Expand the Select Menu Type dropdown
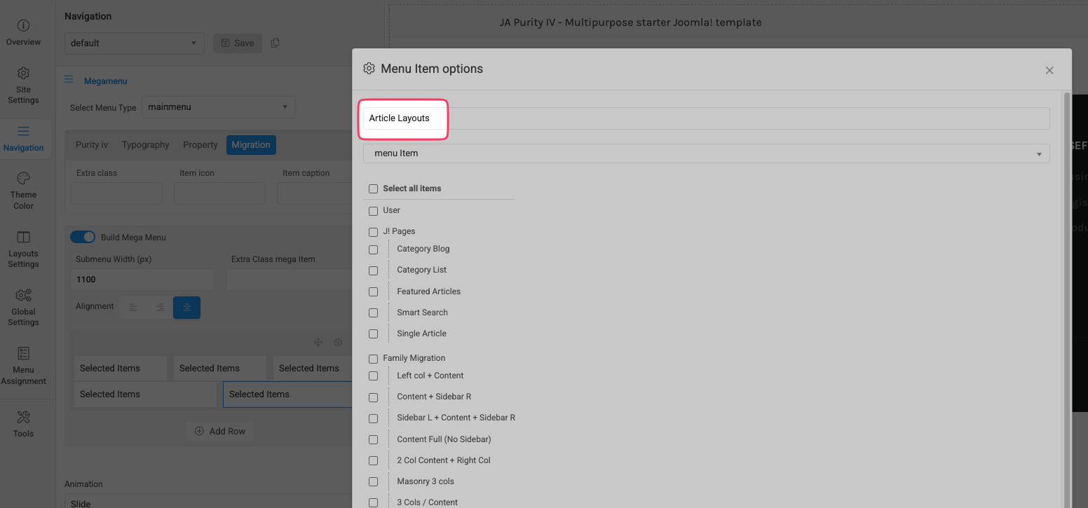 (218, 107)
